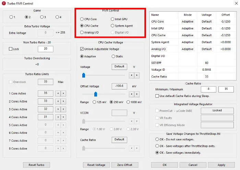
Task: Increase 4 Cores Active ratio with right arrow
Action: pos(63,117)
